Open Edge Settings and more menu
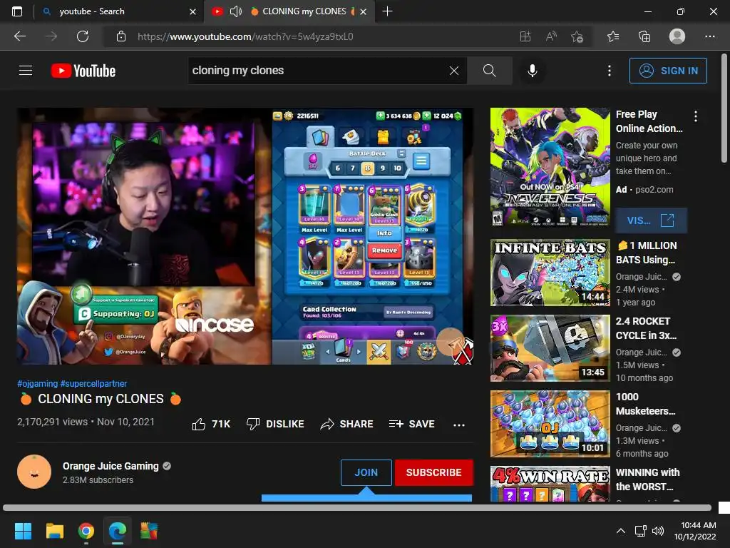The image size is (730, 548). pyautogui.click(x=709, y=36)
